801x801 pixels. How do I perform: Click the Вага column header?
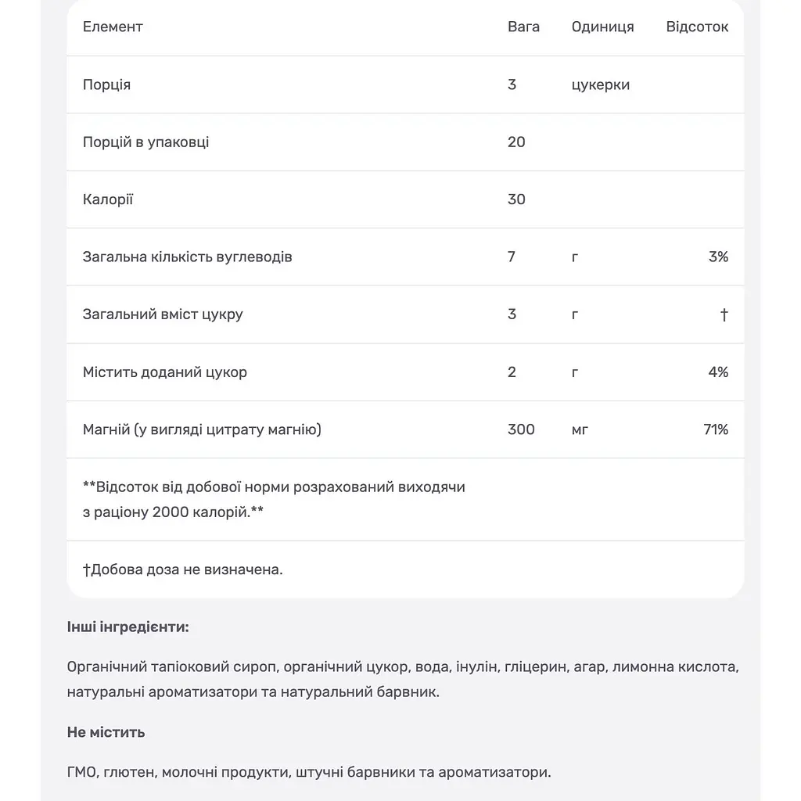coord(523,27)
